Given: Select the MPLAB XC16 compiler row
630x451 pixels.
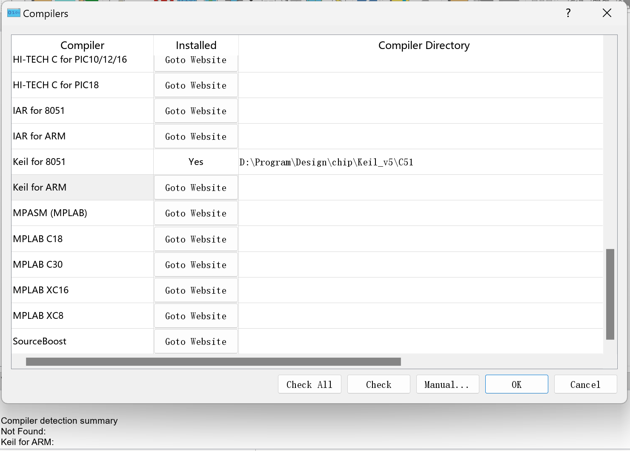Looking at the screenshot, I should (x=41, y=290).
